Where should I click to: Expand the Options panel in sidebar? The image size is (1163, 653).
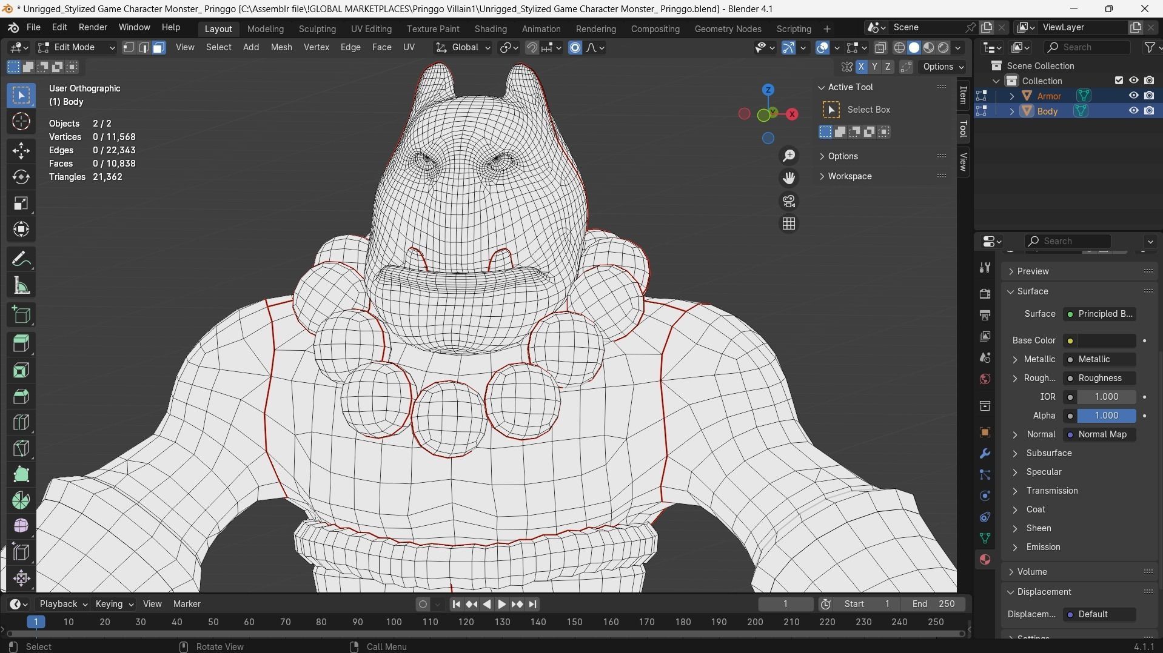tap(842, 156)
